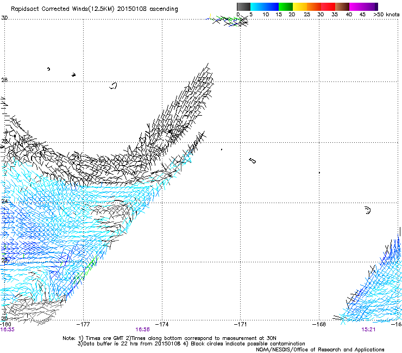402x353 pixels.
Task: Click the dark purple >50 knots swatch
Action: [x=376, y=7]
